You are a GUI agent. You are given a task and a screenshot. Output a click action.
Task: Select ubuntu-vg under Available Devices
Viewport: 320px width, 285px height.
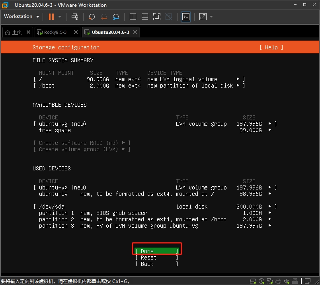[155, 124]
